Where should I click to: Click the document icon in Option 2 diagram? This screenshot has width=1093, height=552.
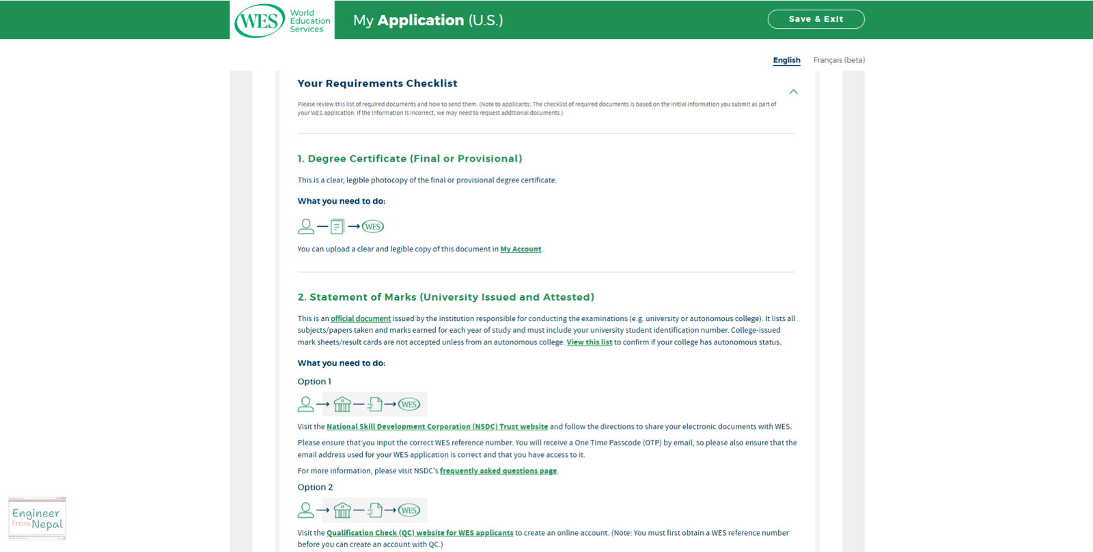374,510
